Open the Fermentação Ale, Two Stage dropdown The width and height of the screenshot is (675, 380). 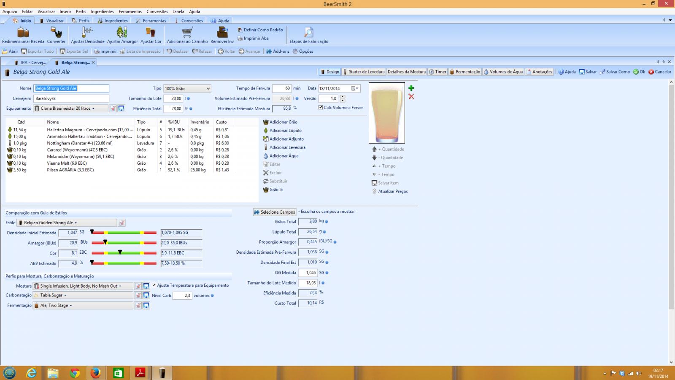[x=83, y=305]
